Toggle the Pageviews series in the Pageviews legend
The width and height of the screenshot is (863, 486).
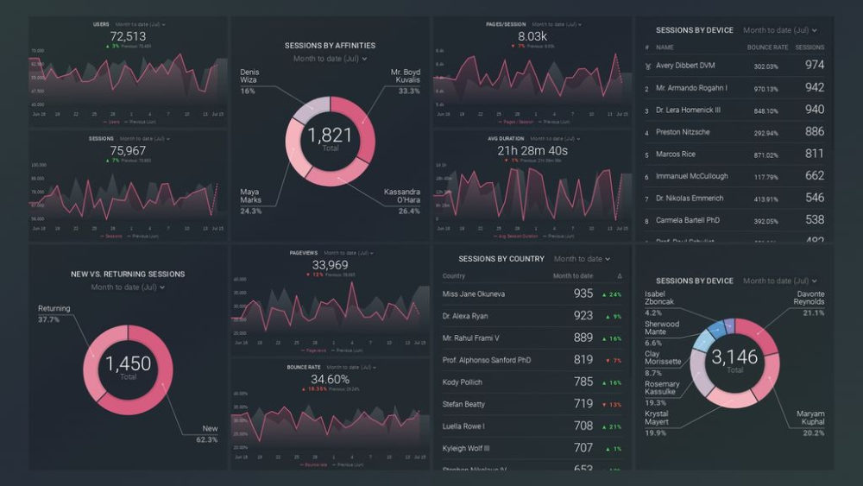(314, 350)
